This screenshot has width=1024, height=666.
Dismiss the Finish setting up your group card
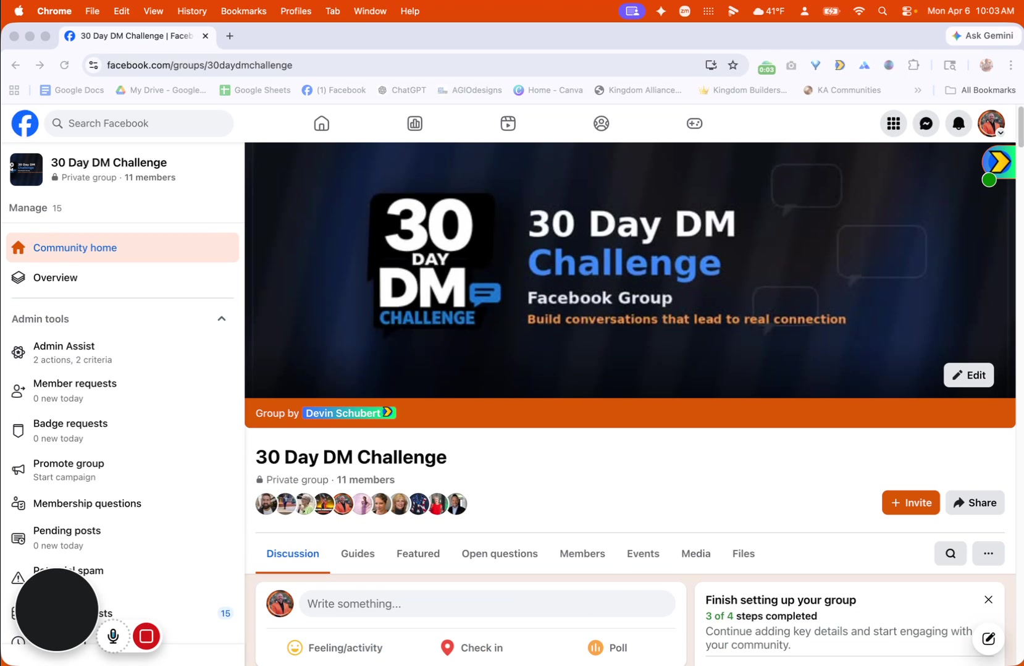pos(989,600)
